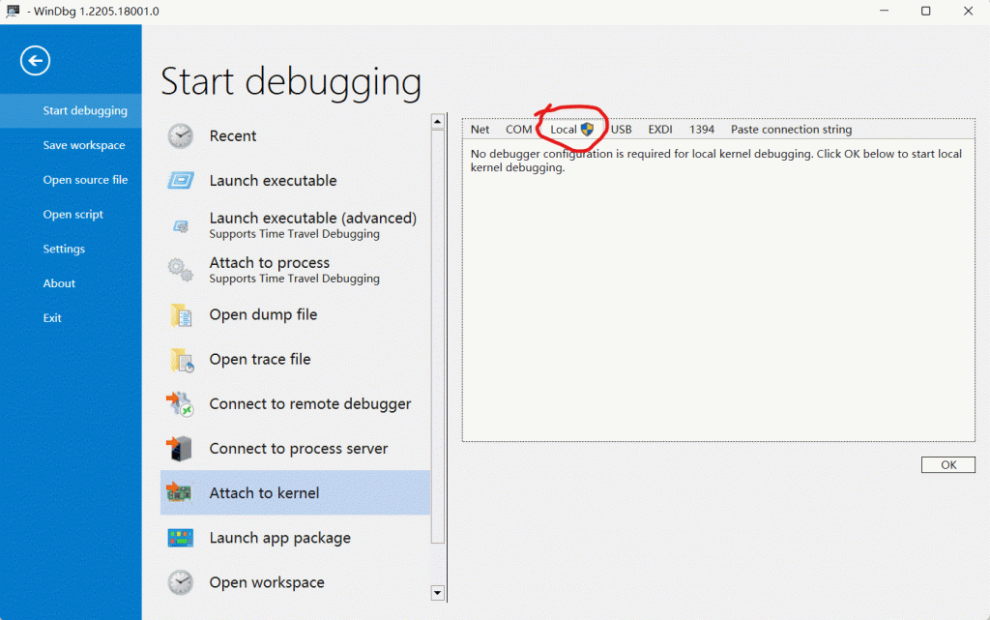Click the Open dump file folder icon
This screenshot has width=990, height=620.
tap(181, 315)
